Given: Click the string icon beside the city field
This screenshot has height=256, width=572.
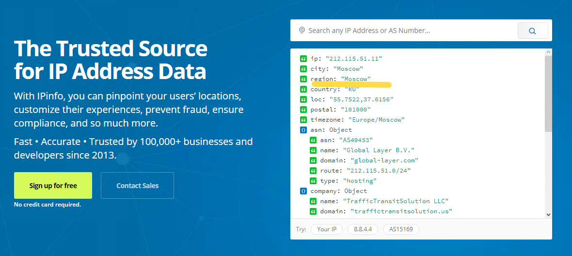Looking at the screenshot, I should coord(303,69).
